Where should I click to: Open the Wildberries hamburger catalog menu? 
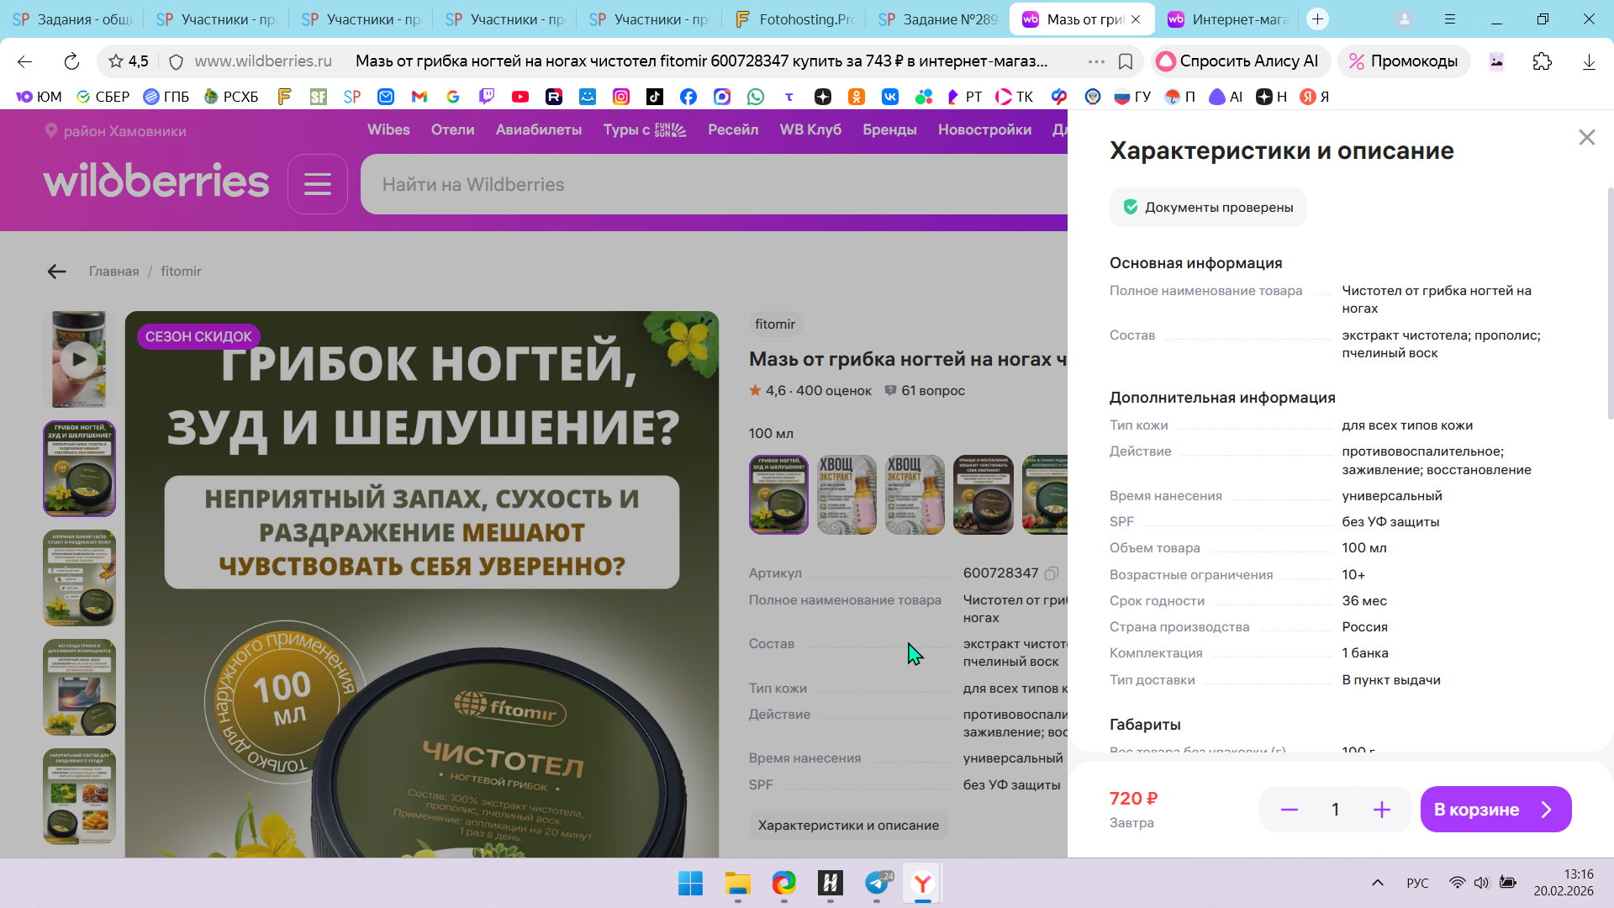click(317, 184)
